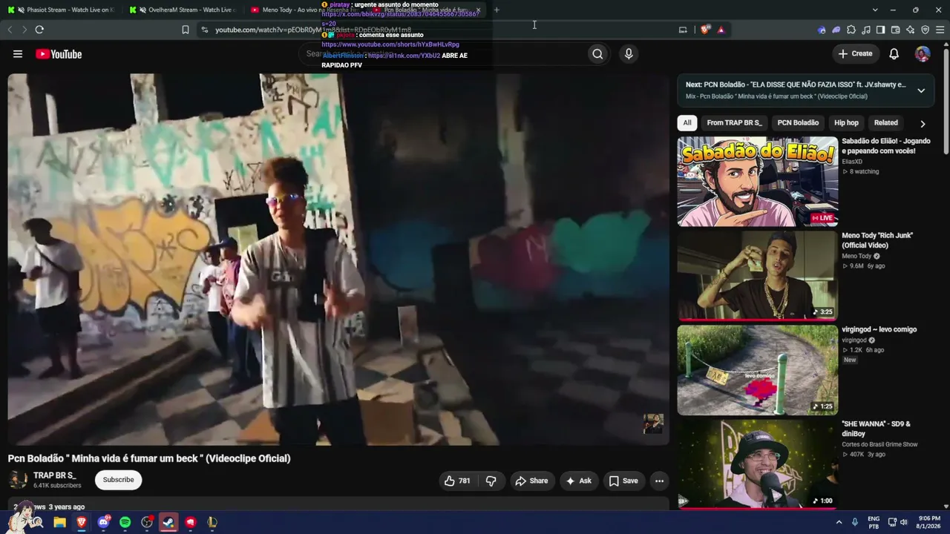Select the Related filter chip
950x534 pixels.
click(885, 123)
